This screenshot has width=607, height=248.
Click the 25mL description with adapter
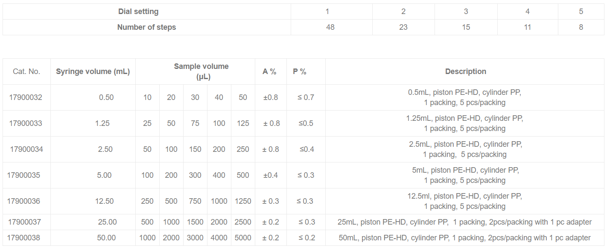click(465, 222)
